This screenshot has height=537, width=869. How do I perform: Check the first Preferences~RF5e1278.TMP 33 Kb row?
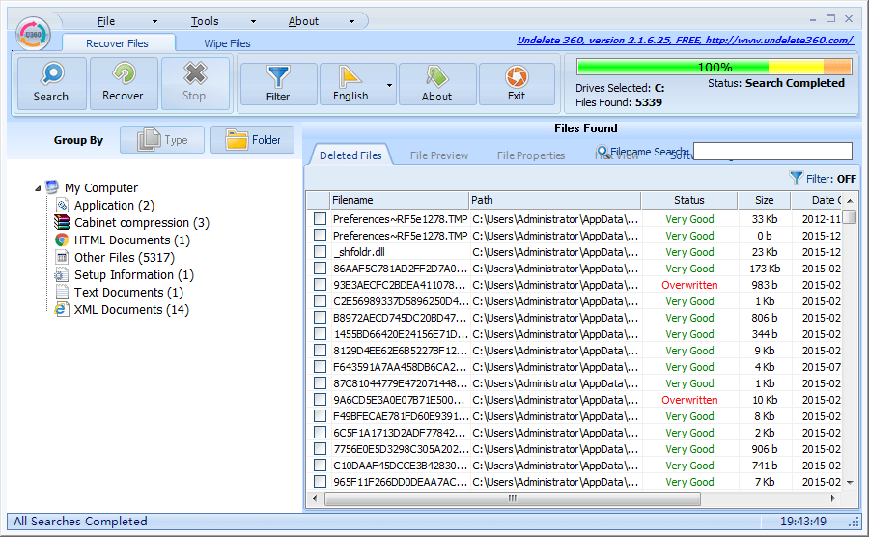320,219
